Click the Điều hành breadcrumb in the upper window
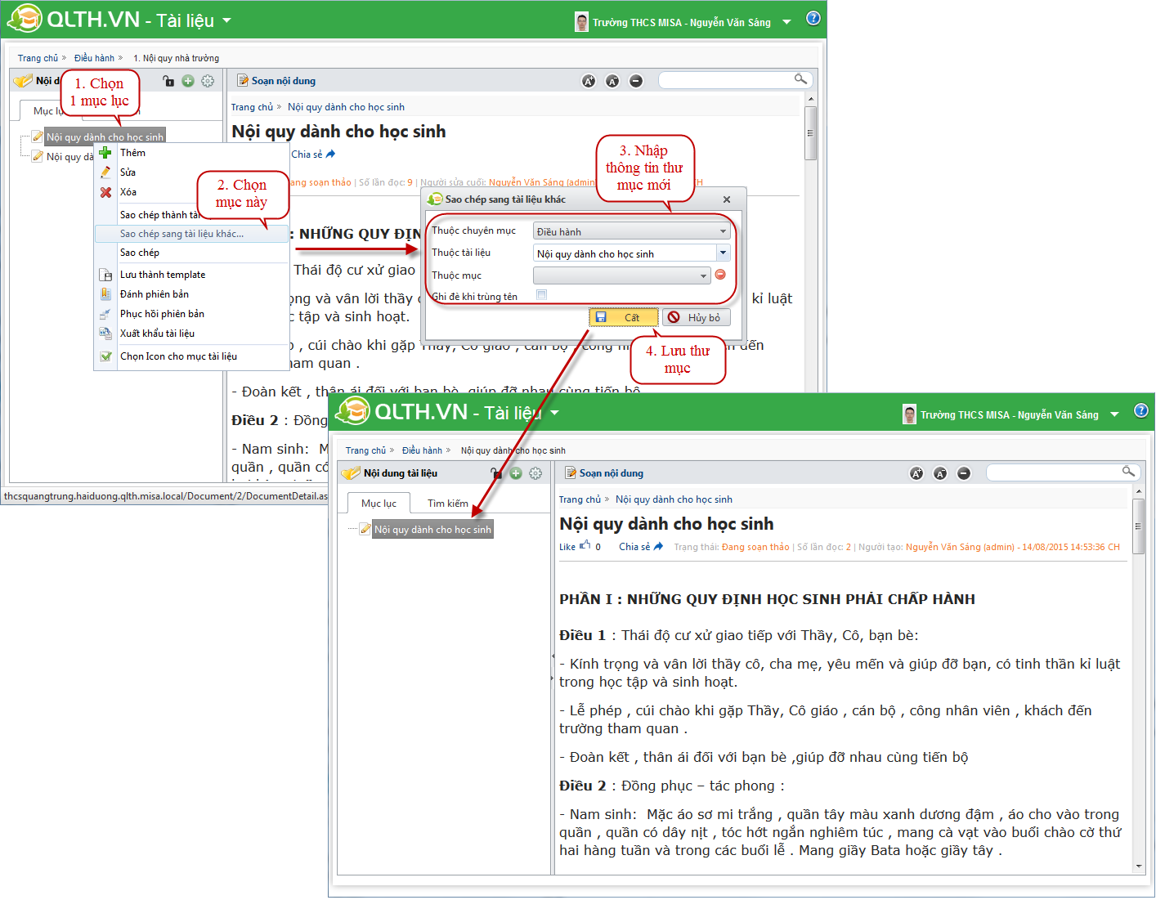 (x=94, y=58)
